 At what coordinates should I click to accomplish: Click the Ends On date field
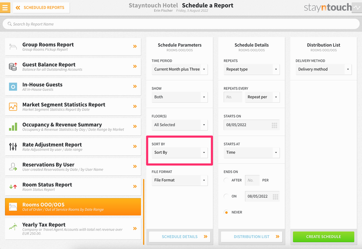point(262,196)
